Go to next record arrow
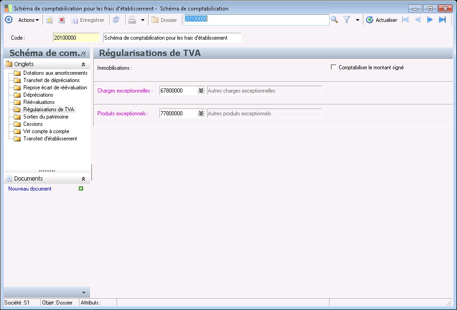 click(430, 20)
